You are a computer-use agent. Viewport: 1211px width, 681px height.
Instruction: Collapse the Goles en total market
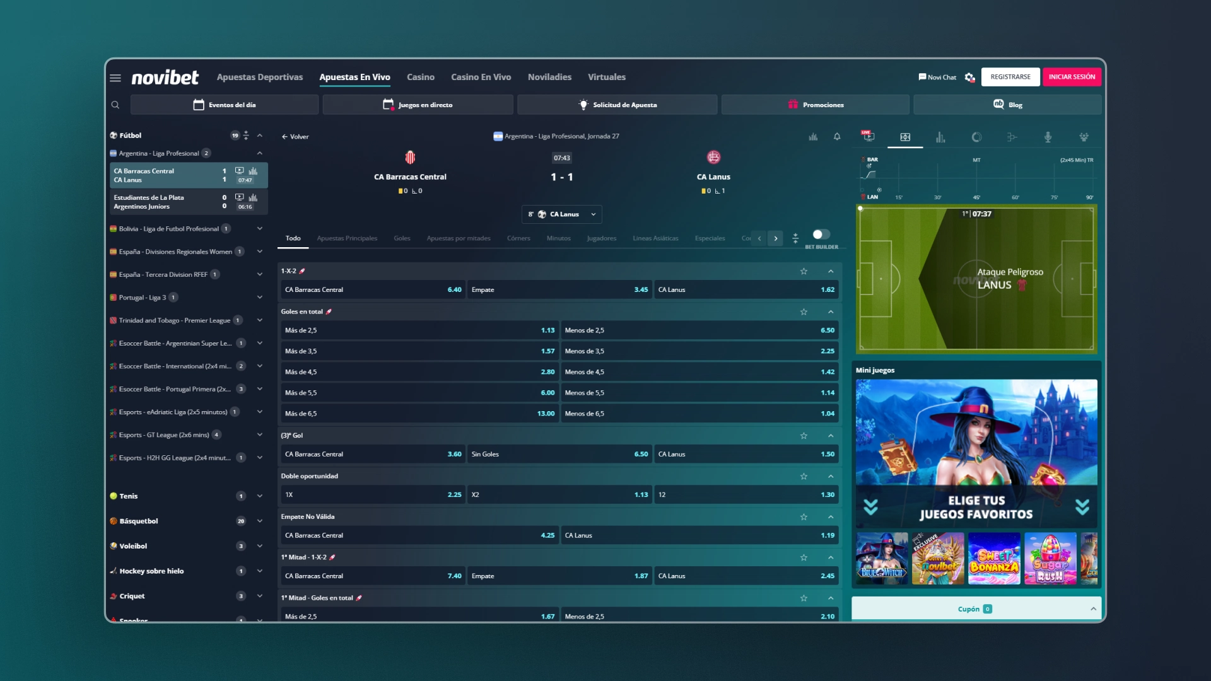click(x=831, y=311)
